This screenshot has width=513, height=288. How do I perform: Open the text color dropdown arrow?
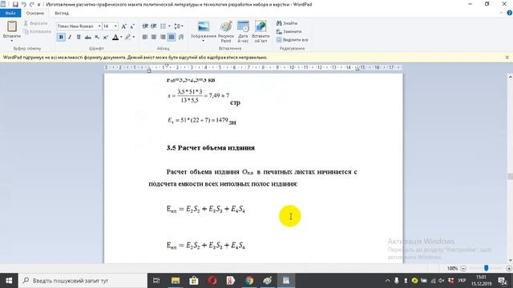pyautogui.click(x=121, y=37)
